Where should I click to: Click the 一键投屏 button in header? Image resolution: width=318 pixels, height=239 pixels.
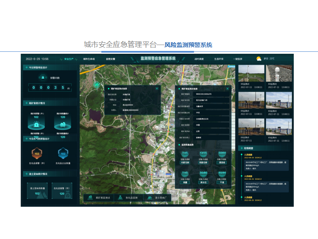tap(238, 59)
